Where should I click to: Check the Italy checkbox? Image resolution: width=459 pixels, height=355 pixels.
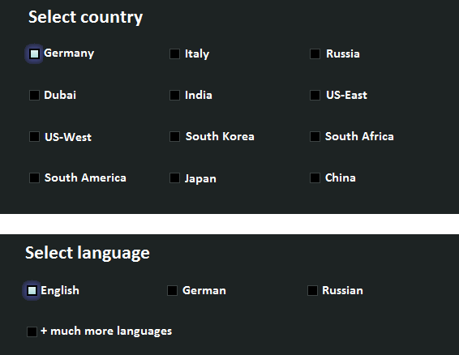174,53
